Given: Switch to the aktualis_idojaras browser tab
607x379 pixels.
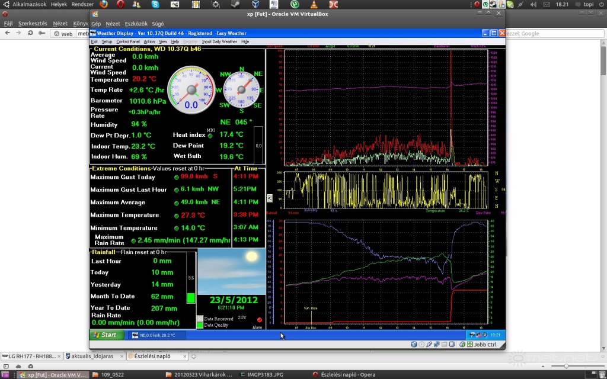Looking at the screenshot, I should click(91, 356).
